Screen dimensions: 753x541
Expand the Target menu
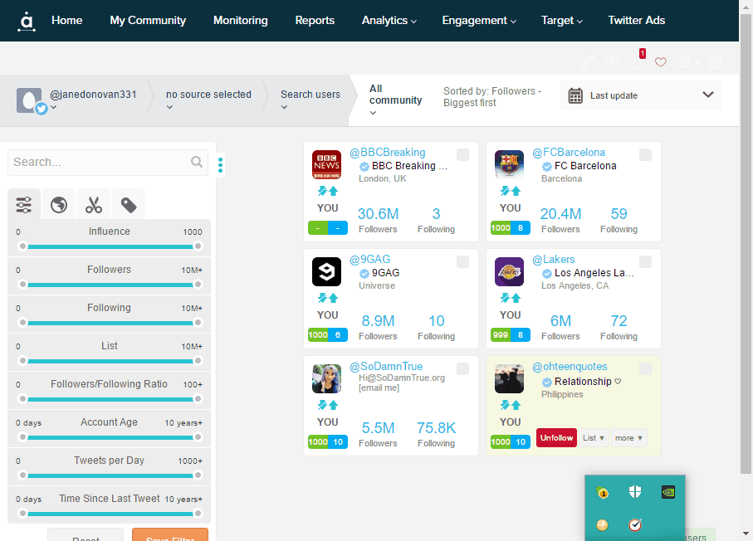pos(561,20)
